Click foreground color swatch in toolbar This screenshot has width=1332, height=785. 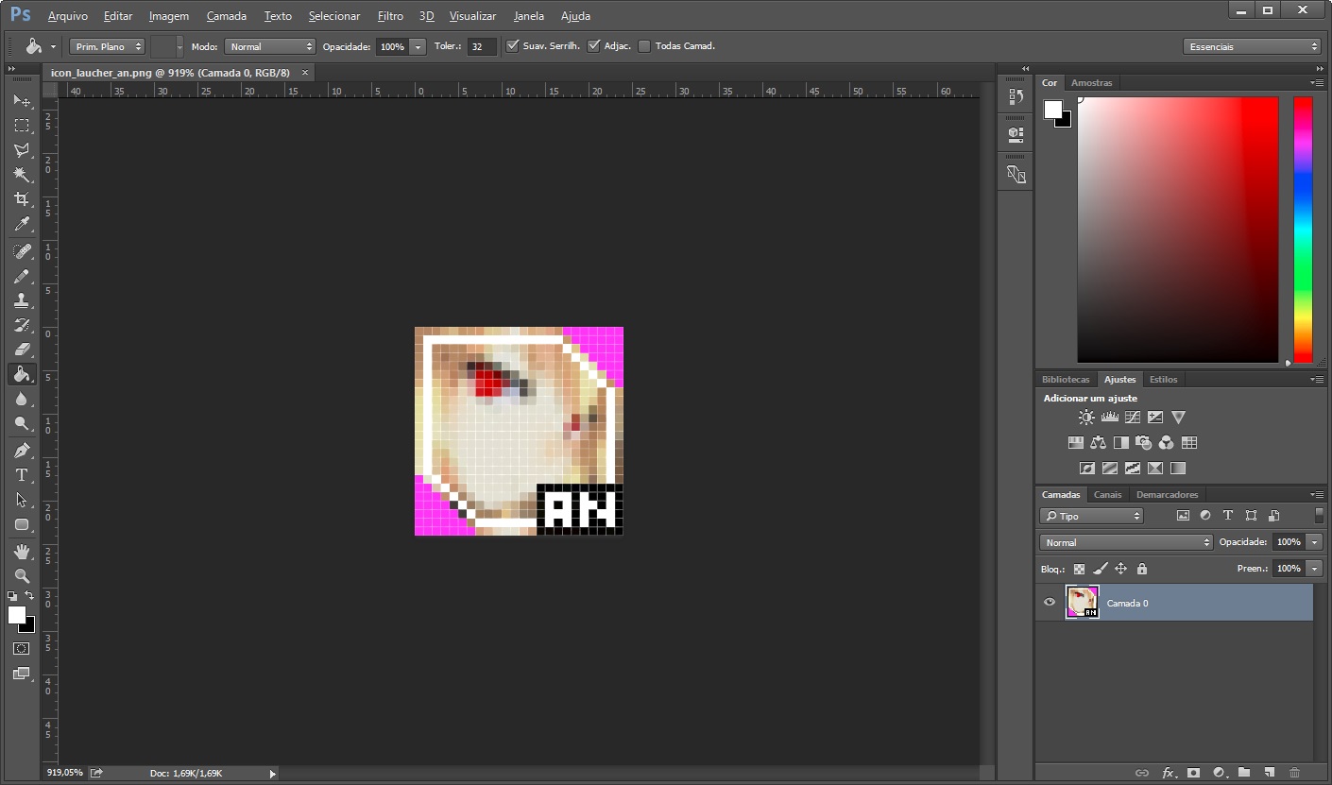(16, 615)
